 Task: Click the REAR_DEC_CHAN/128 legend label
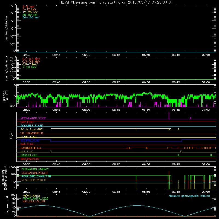(x=36, y=177)
